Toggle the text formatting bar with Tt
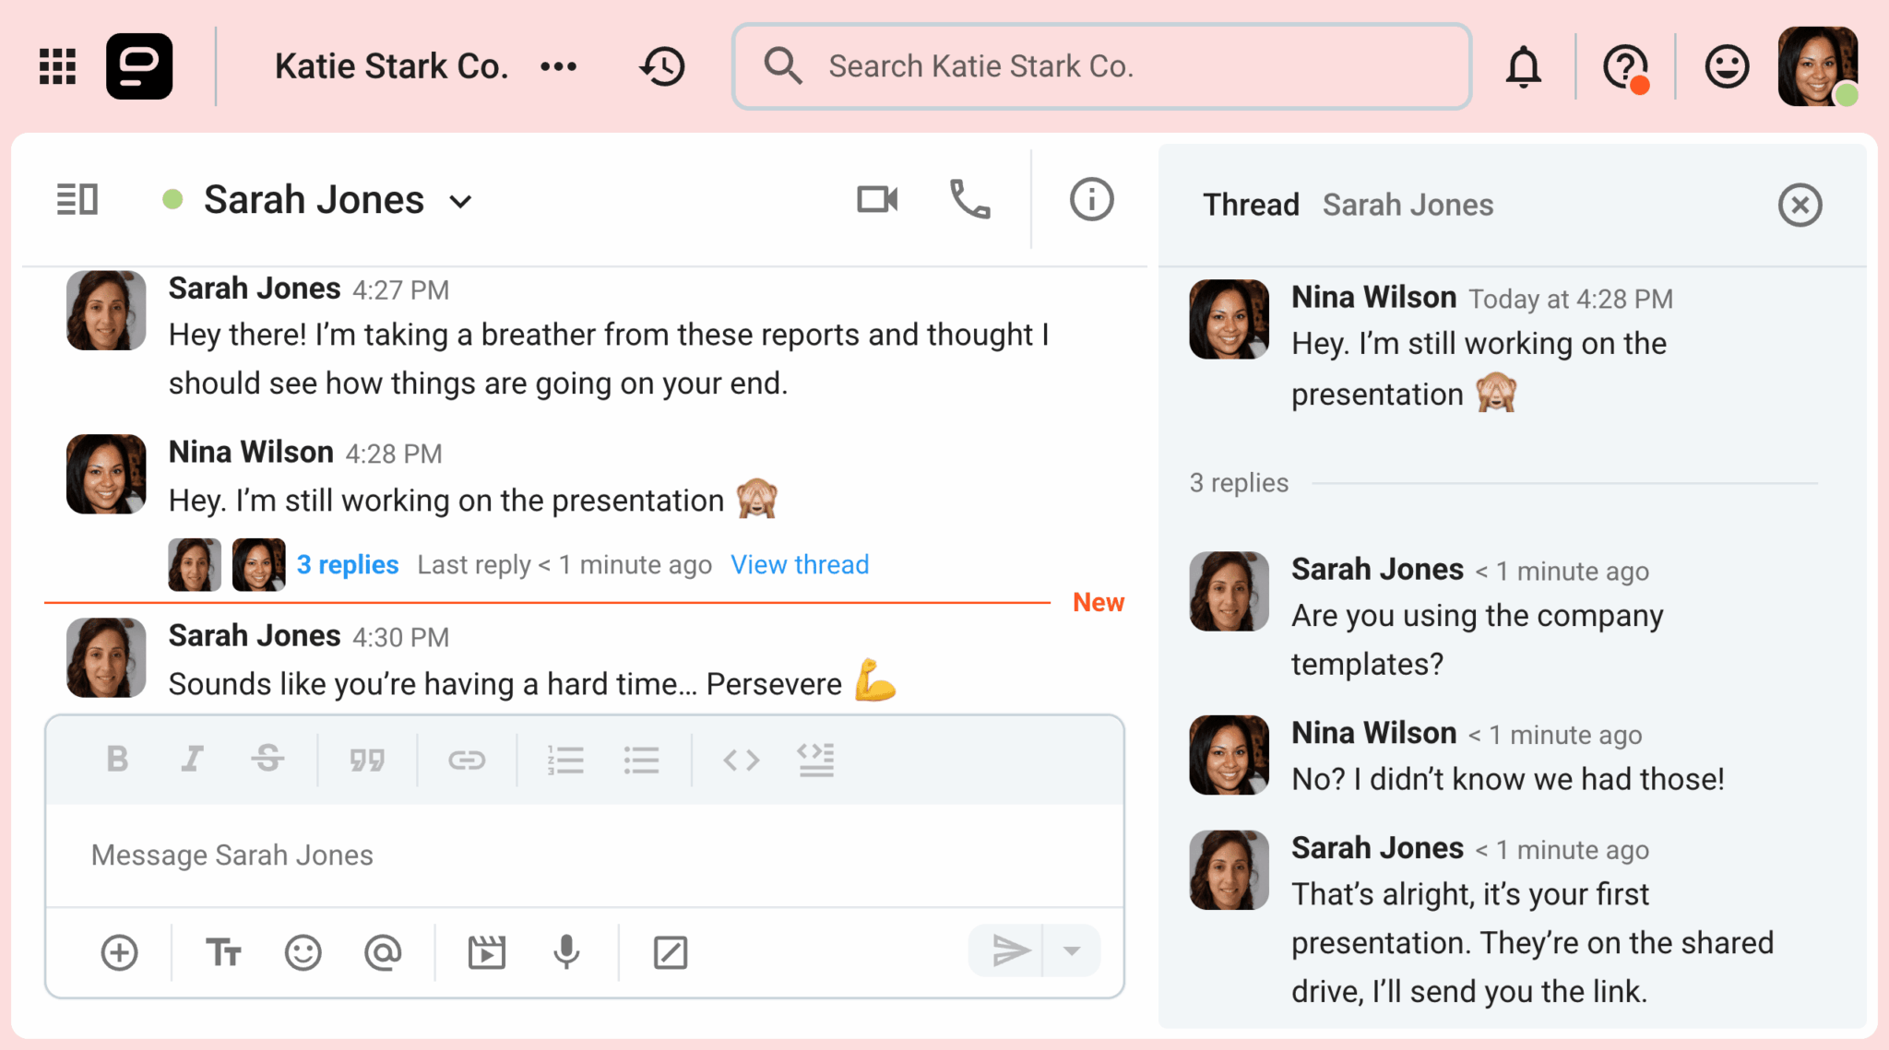The height and width of the screenshot is (1050, 1889). (223, 951)
